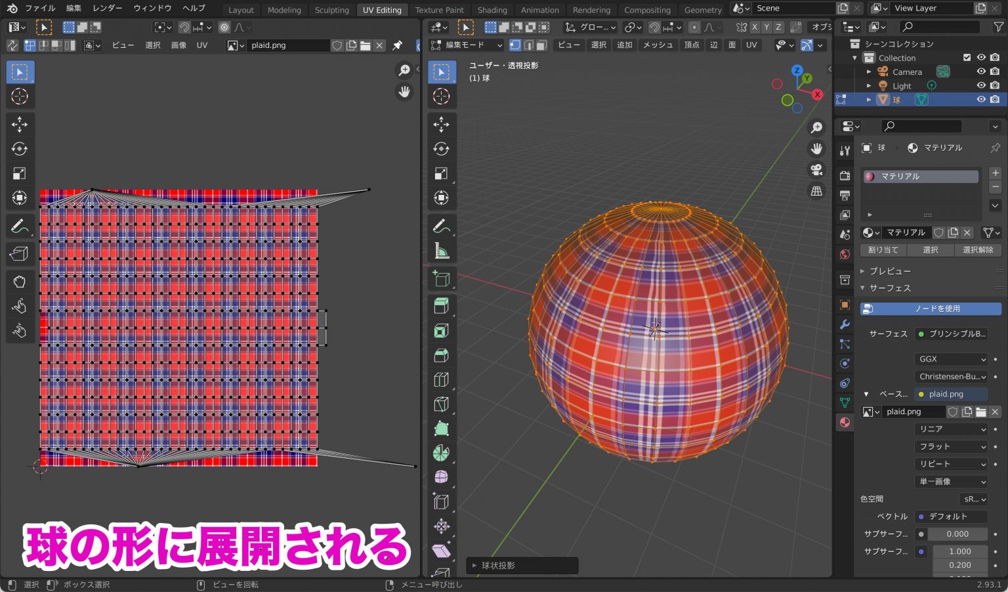Open the GGX distribution dropdown
Screen dimensions: 1008x592
click(950, 359)
